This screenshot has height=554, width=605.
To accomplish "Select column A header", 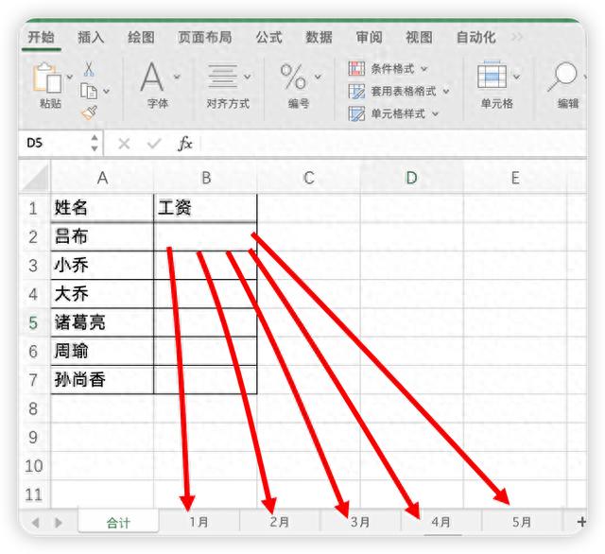I will 102,178.
